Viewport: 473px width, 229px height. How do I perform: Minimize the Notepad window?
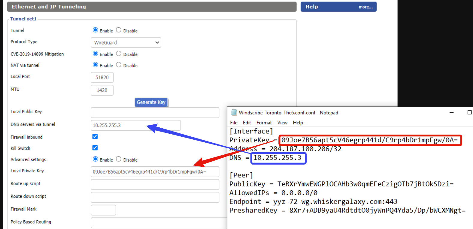[x=451, y=113]
